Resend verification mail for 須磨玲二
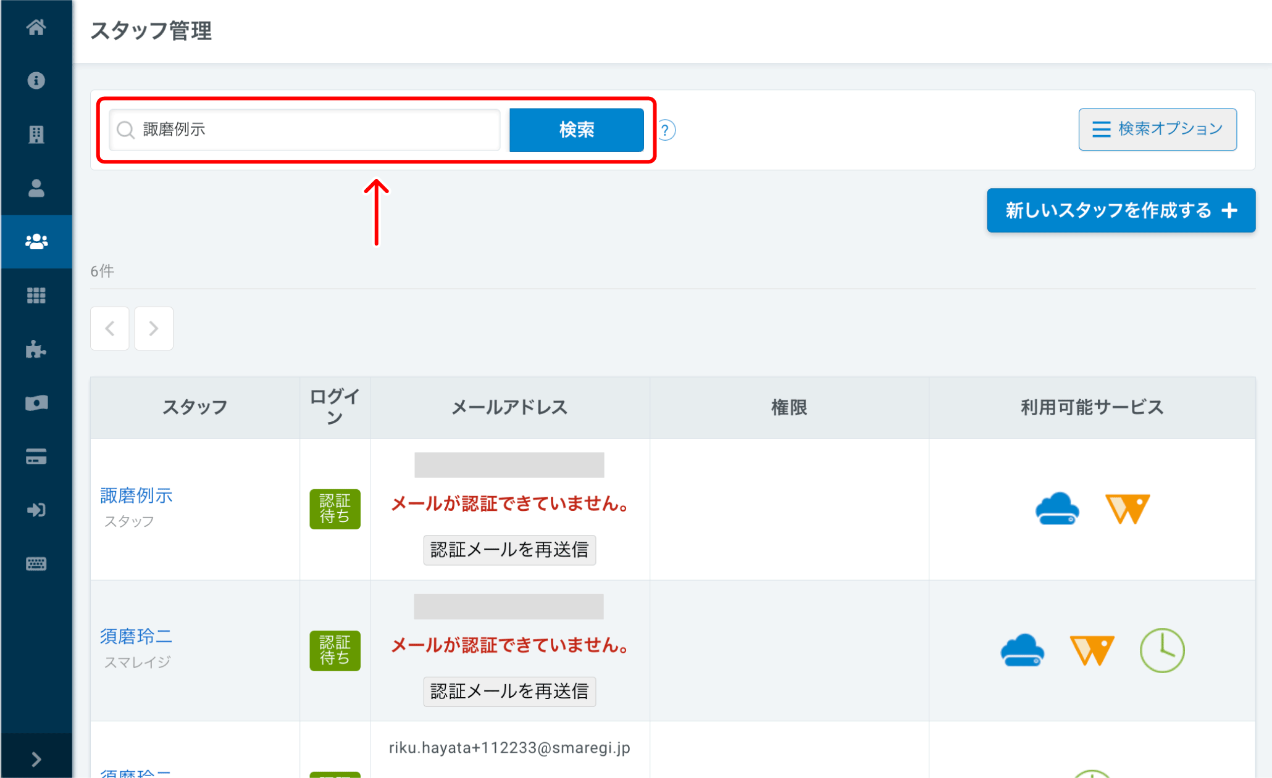This screenshot has width=1272, height=778. 509,691
